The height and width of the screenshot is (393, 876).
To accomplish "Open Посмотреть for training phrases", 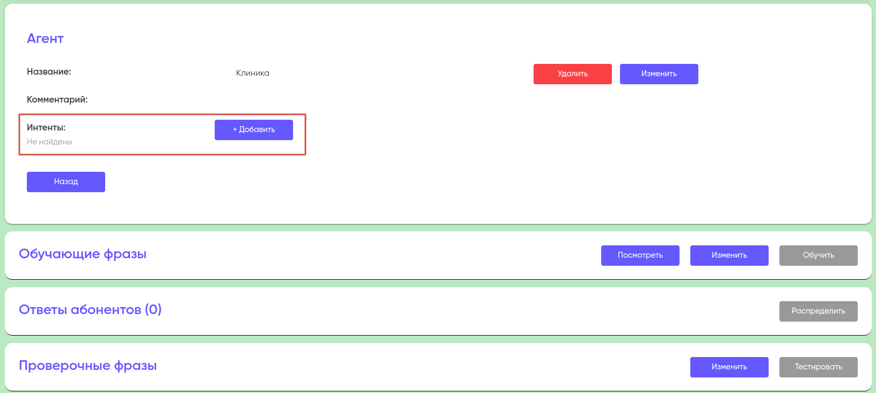I will pos(640,256).
